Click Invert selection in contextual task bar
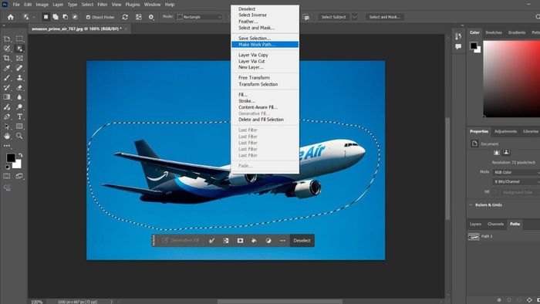Viewport: 540px width, 304px height. coord(225,241)
